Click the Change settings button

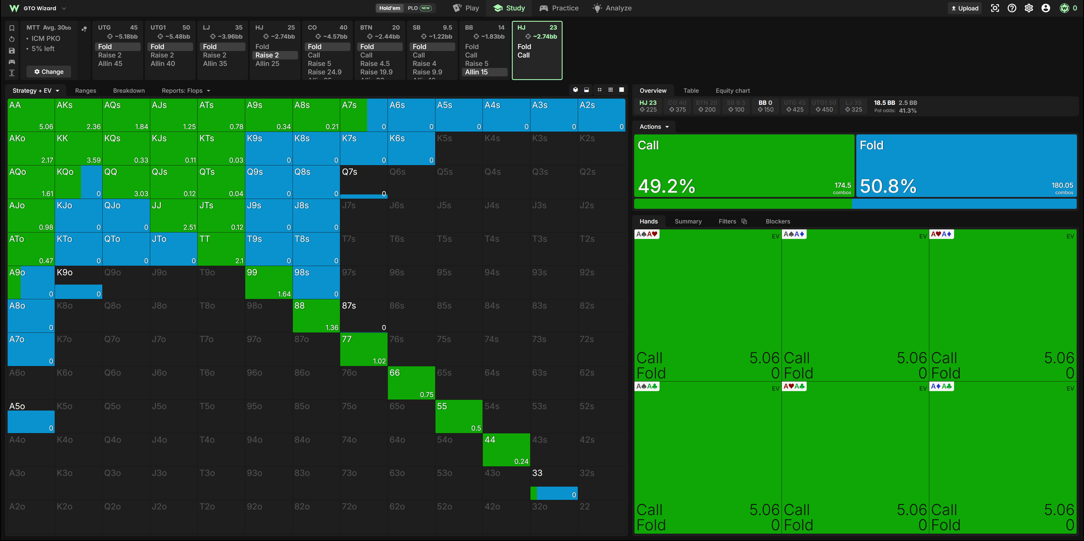coord(49,72)
